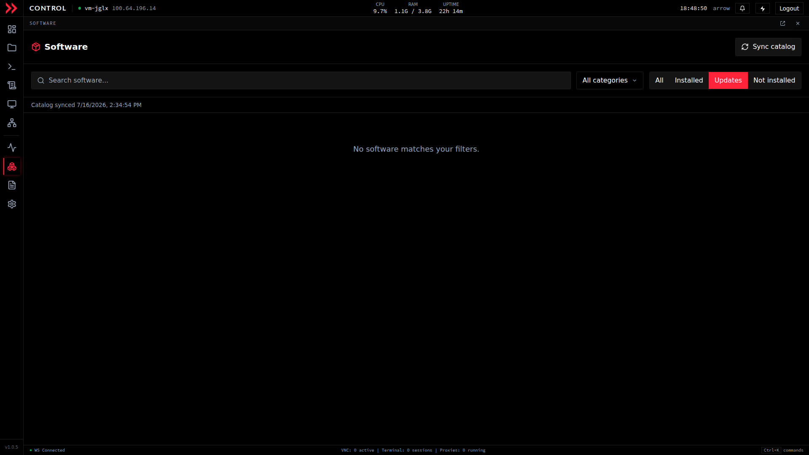Open the dashboard grid icon in sidebar
Viewport: 809px width, 455px height.
[x=12, y=29]
